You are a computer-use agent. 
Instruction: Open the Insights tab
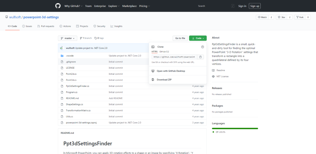(x=116, y=26)
